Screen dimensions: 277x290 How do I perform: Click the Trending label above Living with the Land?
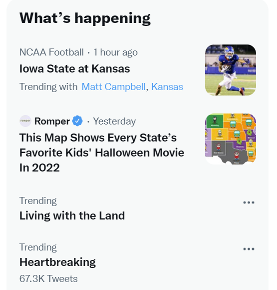point(38,200)
